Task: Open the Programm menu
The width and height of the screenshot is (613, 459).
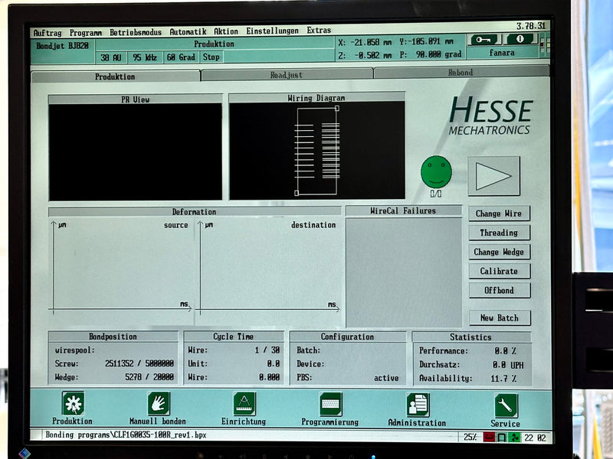Action: click(x=86, y=33)
